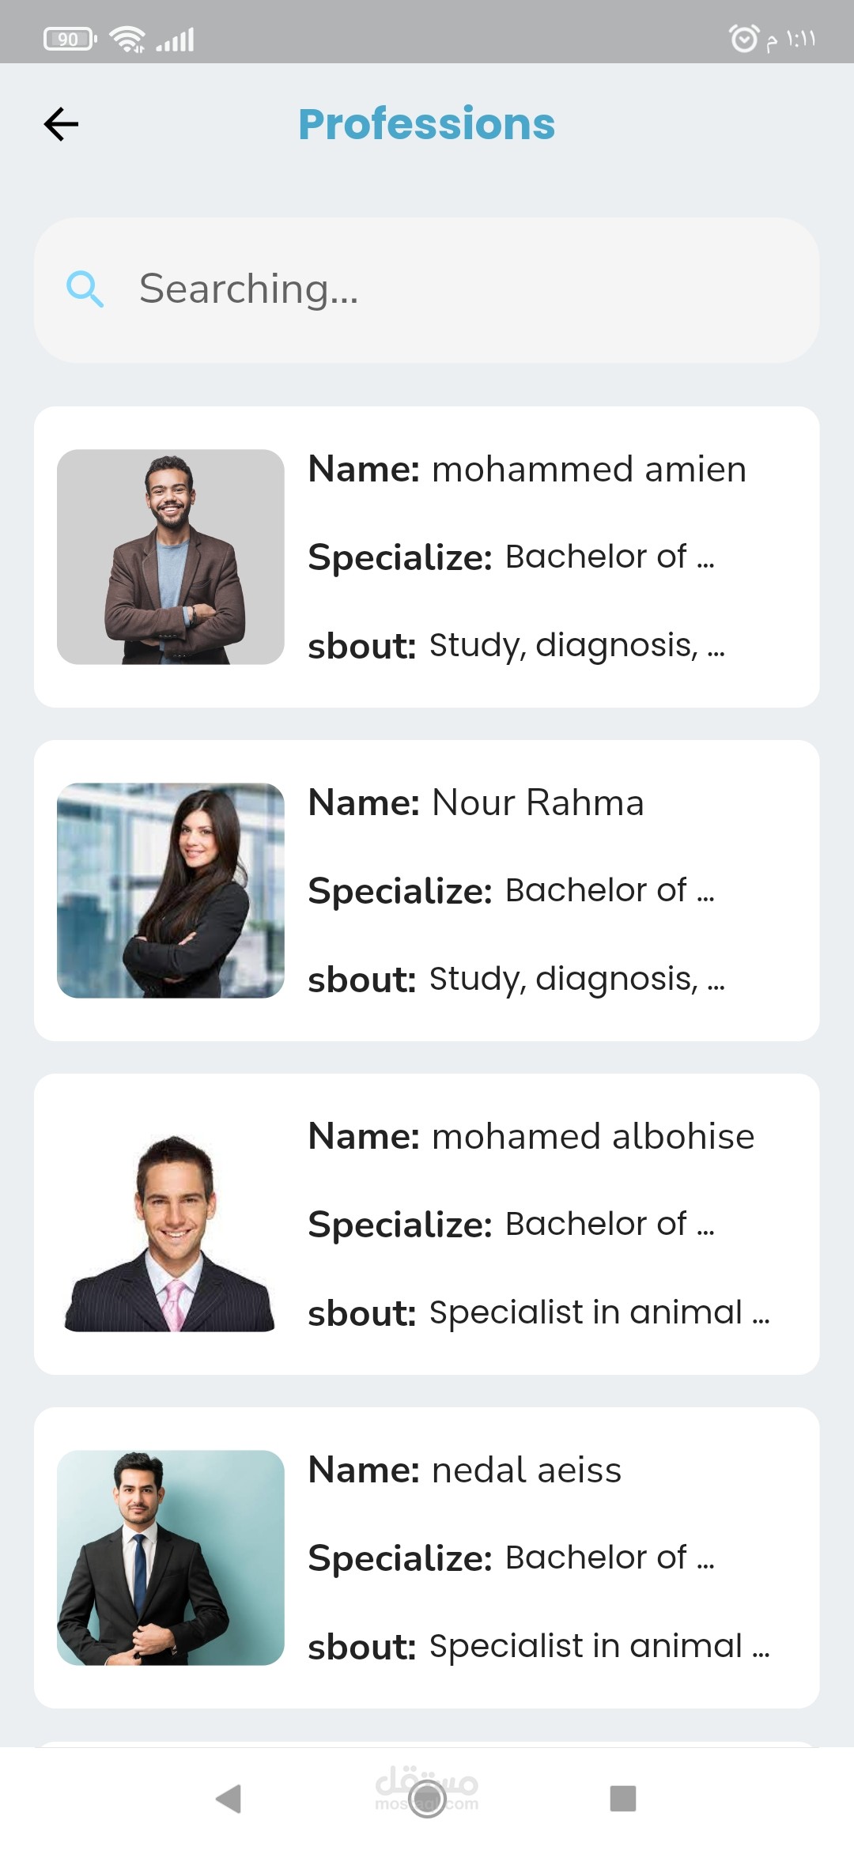854x1850 pixels.
Task: Open Nour Rahma's profile photo
Action: pos(171,890)
